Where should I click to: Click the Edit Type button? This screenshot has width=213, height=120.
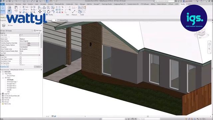38,31
